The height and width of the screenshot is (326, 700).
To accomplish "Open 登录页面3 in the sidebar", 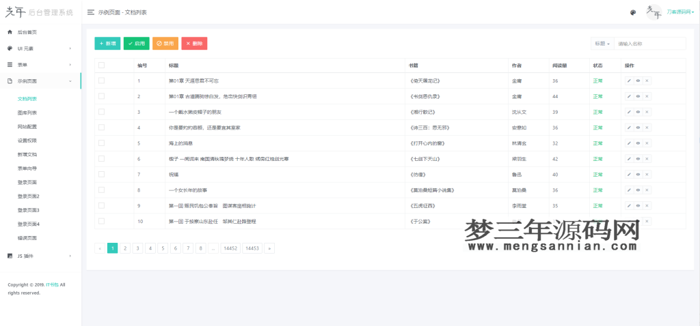I will [29, 210].
